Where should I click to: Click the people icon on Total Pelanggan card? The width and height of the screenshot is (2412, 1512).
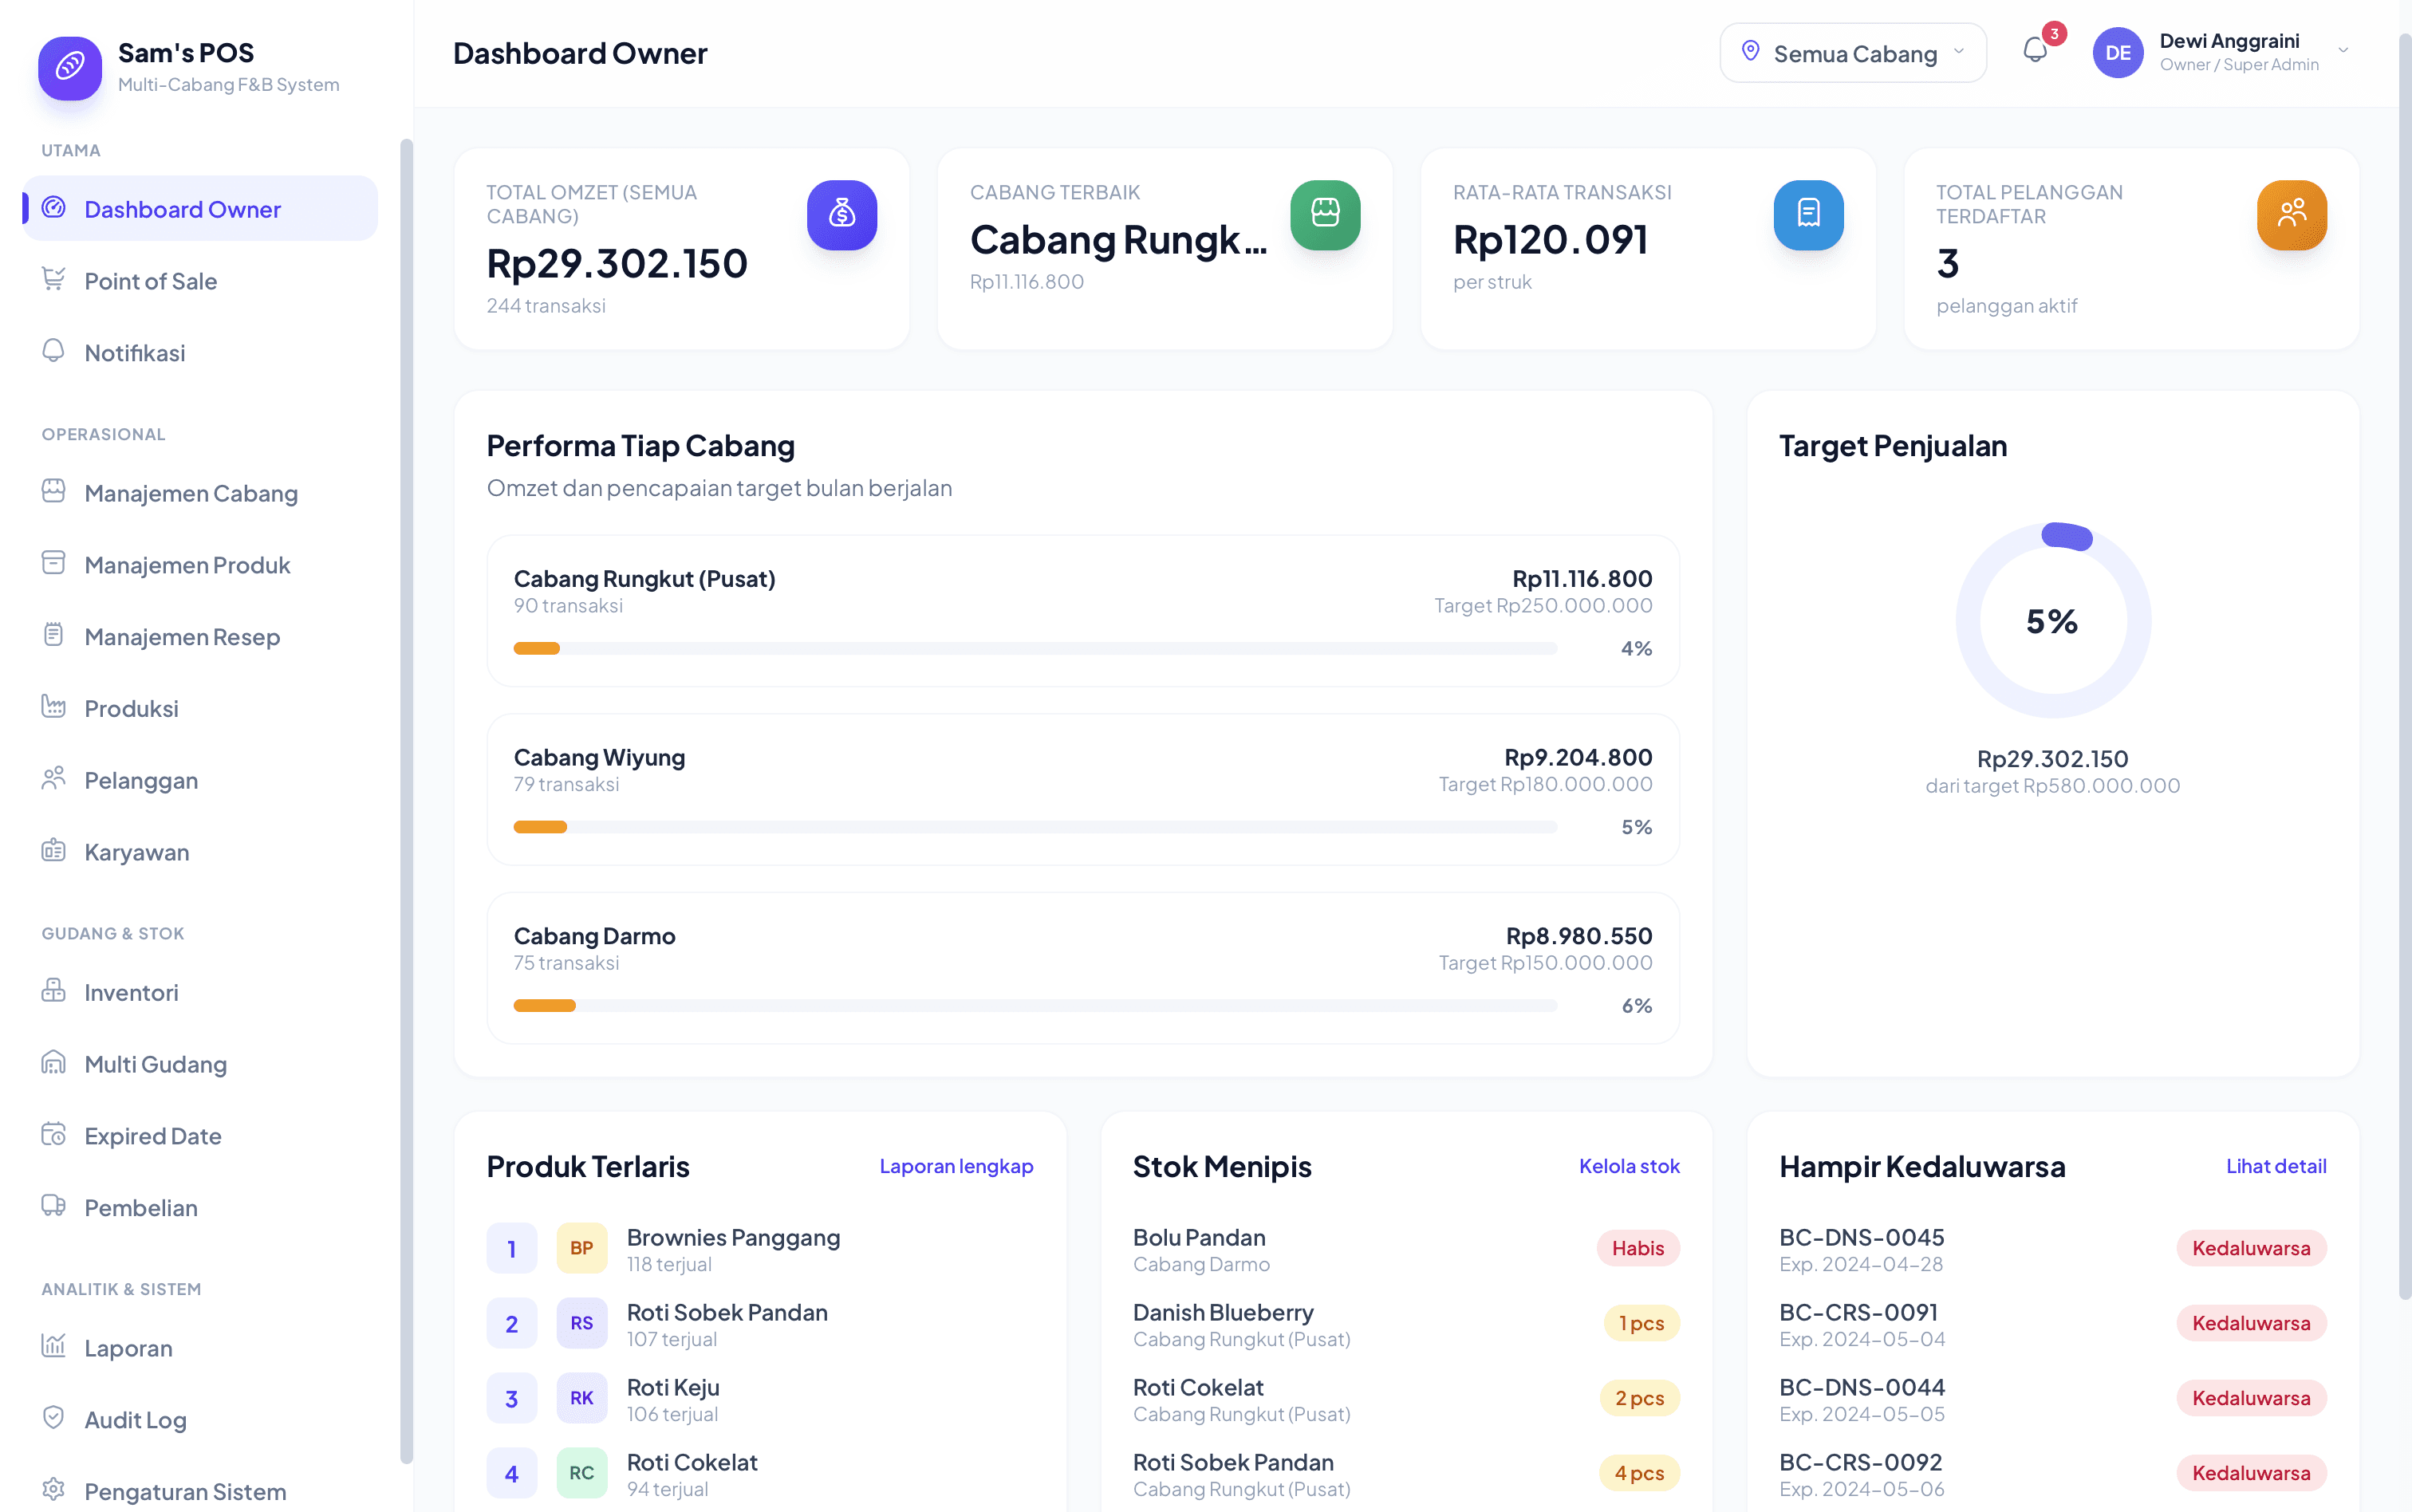coord(2291,215)
